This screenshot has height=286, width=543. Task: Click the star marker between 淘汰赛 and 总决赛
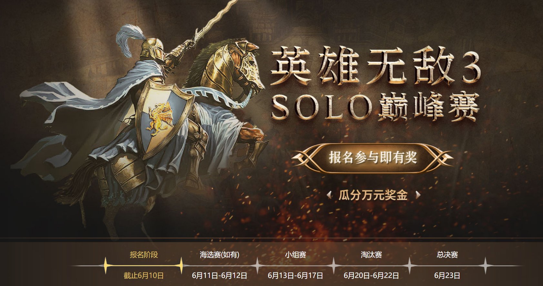click(409, 266)
